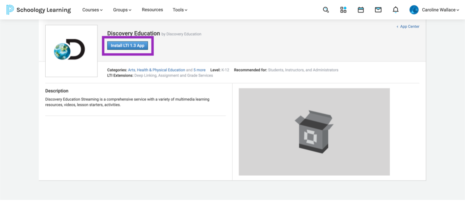This screenshot has height=201, width=465.
Task: Open the notifications bell icon
Action: click(396, 10)
